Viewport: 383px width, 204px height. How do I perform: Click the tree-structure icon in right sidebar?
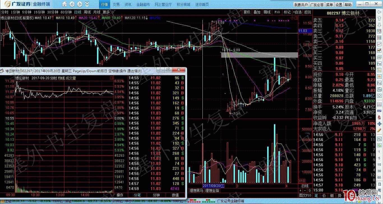click(379, 70)
